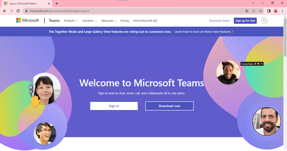Bookmark this page with the star icon

[261, 11]
